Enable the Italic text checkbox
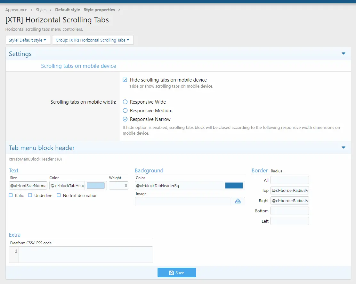 [x=11, y=195]
